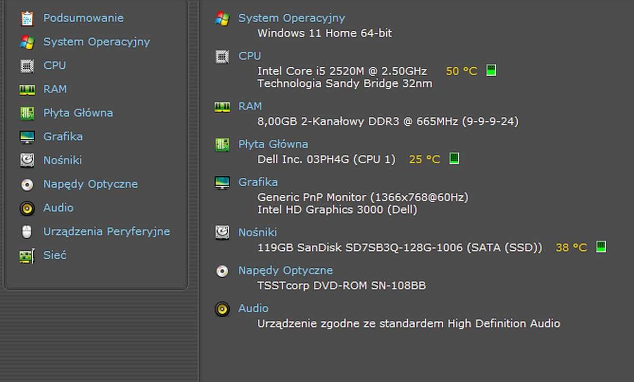Open Grafika section in the sidebar
Image resolution: width=634 pixels, height=382 pixels.
pos(63,137)
